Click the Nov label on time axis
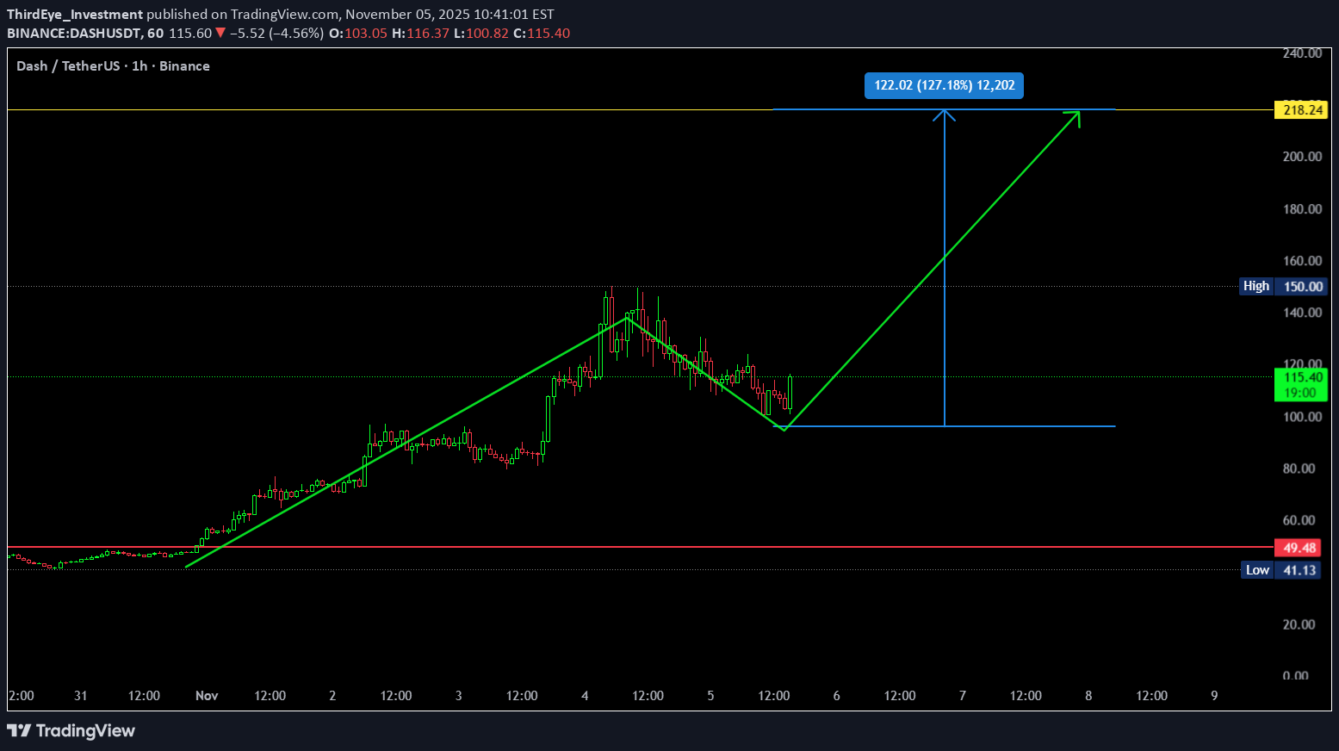 (x=207, y=696)
